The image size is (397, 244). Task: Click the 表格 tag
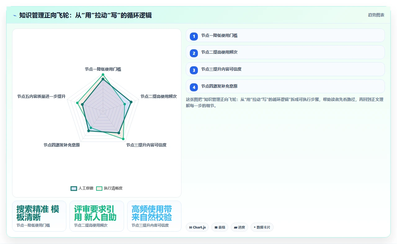click(220, 227)
